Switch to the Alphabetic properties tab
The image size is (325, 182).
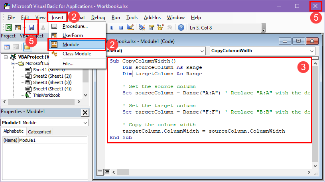click(x=14, y=131)
